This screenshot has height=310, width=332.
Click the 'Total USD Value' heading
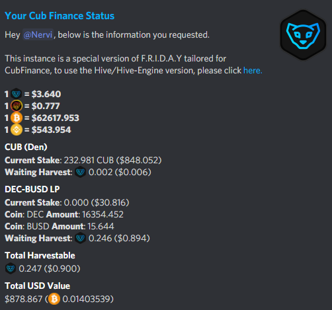point(38,286)
